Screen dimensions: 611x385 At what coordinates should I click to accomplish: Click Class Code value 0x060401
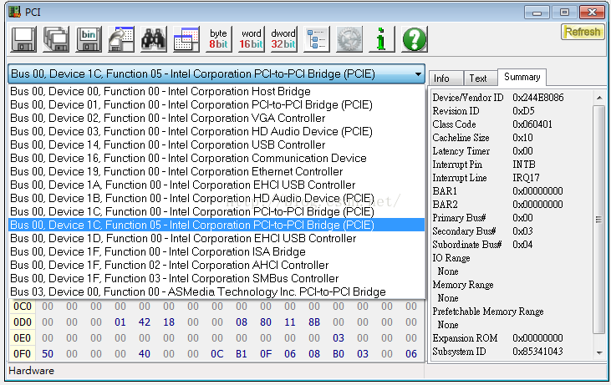[x=532, y=124]
